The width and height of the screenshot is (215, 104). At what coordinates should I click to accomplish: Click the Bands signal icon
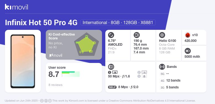(x=162, y=67)
